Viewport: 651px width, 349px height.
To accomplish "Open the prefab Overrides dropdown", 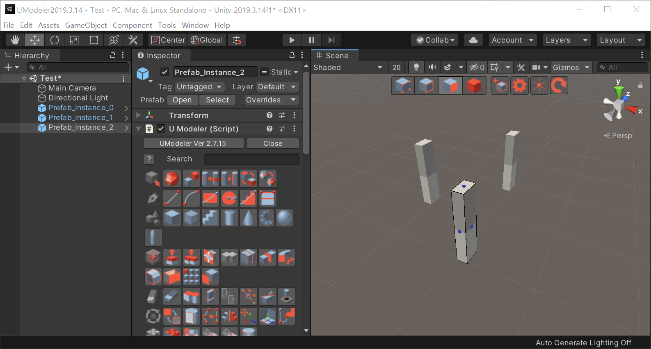I will click(271, 100).
